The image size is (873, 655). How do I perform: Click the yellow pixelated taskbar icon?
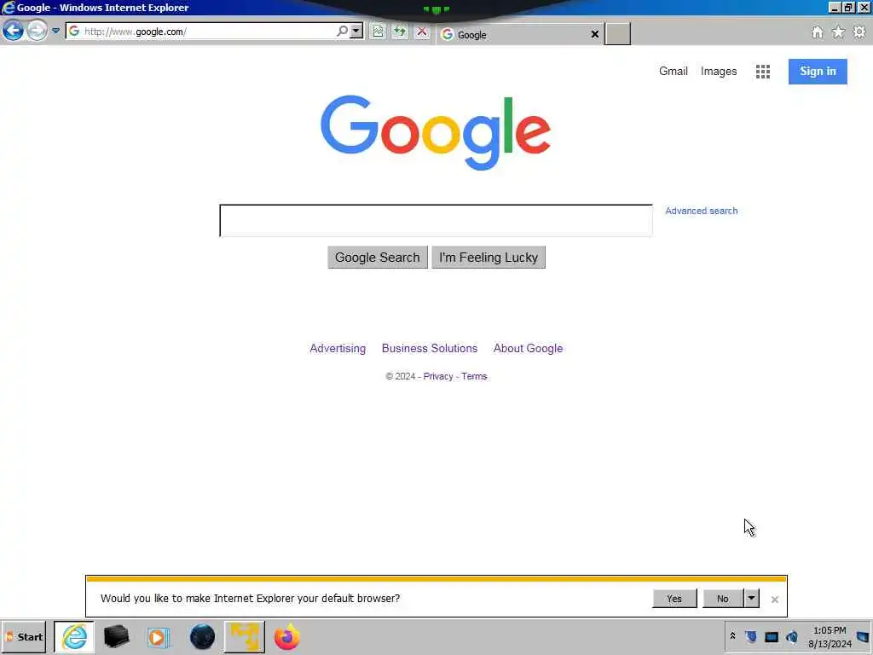[x=245, y=636]
